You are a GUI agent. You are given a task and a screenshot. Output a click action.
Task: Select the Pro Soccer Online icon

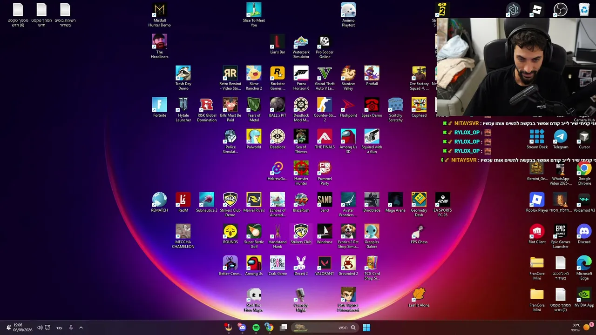point(325,47)
